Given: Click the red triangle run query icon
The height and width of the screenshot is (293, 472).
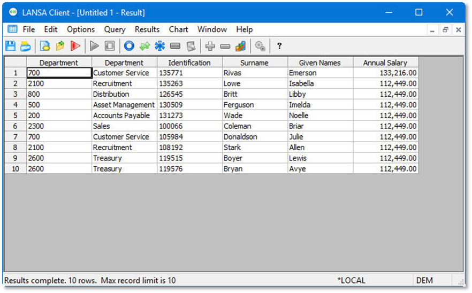Looking at the screenshot, I should click(75, 47).
